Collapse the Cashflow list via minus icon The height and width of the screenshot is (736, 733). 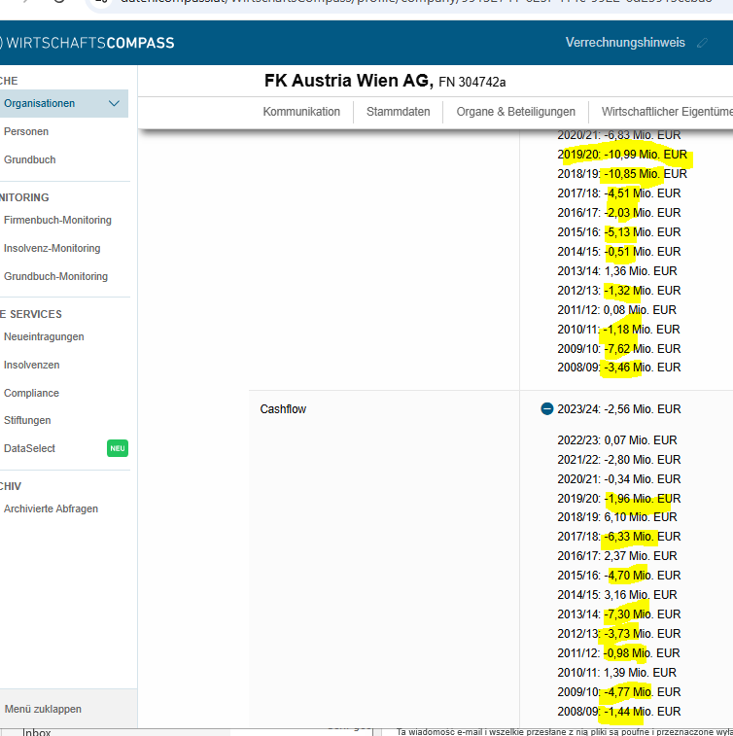[546, 409]
